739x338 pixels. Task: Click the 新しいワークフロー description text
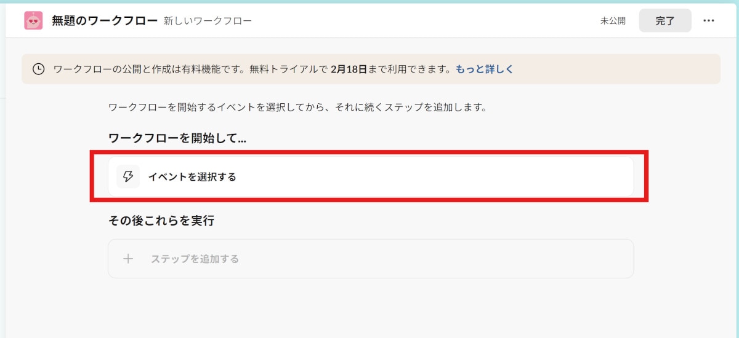[x=208, y=21]
